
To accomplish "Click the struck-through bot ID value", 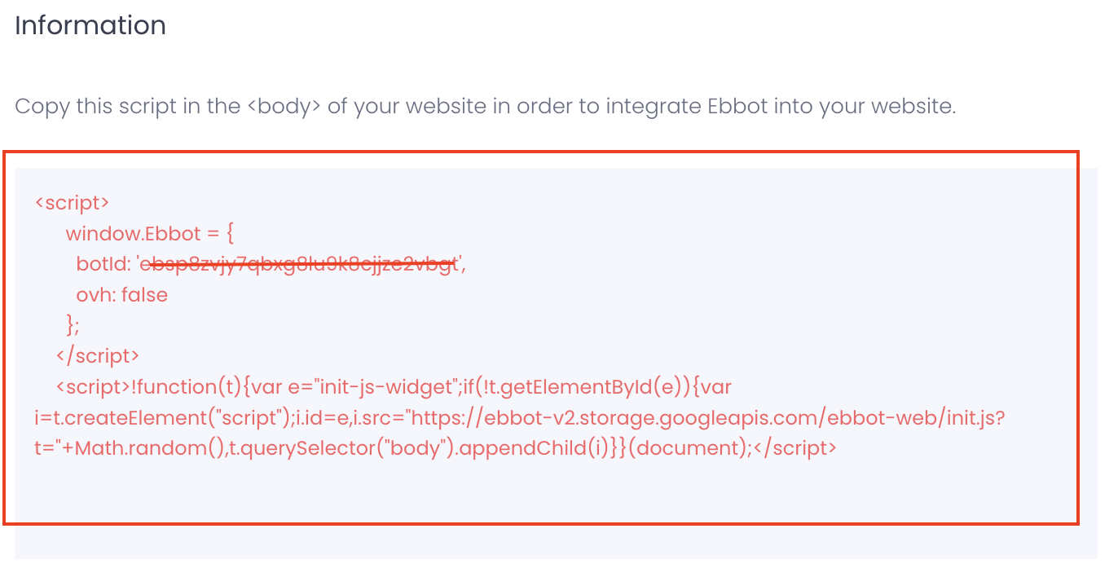I will pyautogui.click(x=300, y=264).
